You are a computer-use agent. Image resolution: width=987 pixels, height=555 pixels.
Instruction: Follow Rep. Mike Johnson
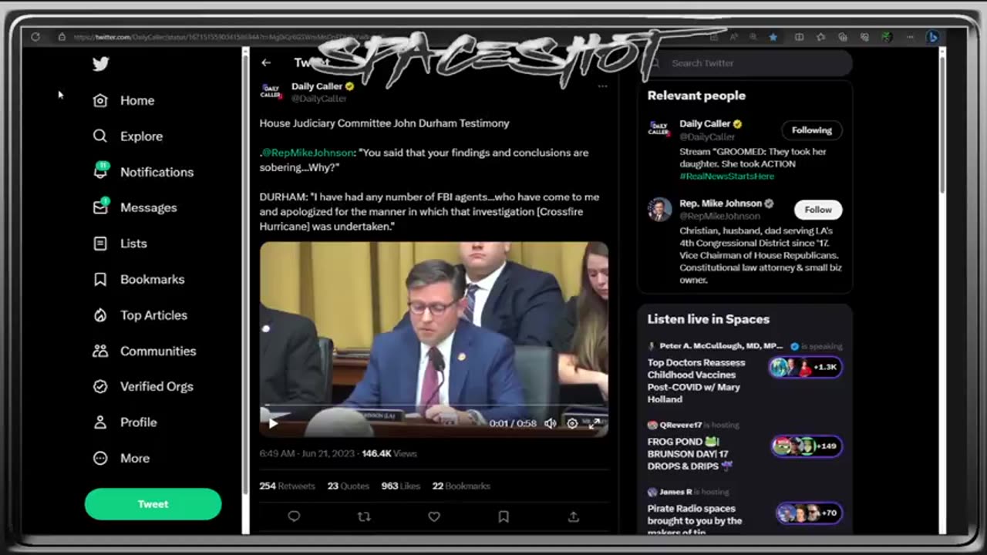click(818, 210)
